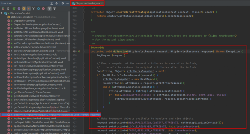This screenshot has width=250, height=134.
Task: Click Expand All icon in Structure header
Action: [x=51, y=3]
